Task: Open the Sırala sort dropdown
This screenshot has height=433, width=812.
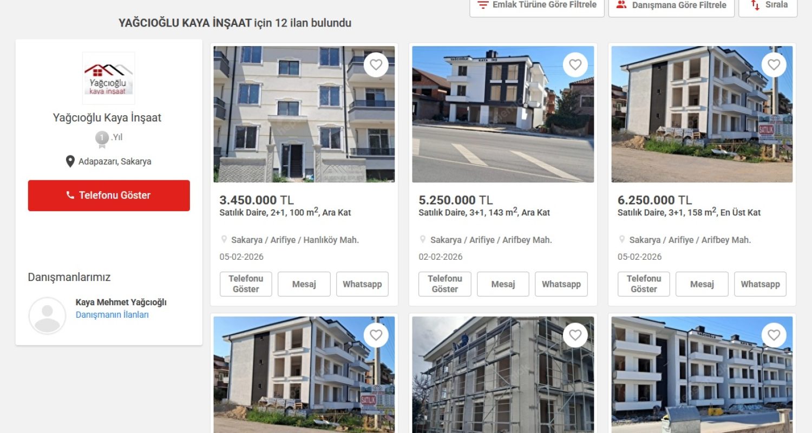Action: point(768,5)
